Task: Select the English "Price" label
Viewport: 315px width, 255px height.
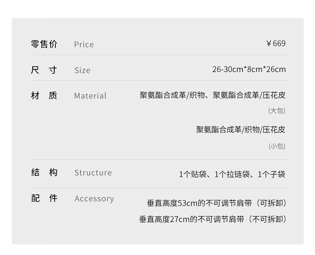Action: 84,45
